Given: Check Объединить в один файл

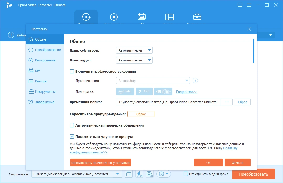Looking at the screenshot, I should pos(185,174).
